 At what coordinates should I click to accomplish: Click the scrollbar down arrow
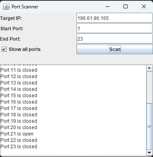coord(149,153)
